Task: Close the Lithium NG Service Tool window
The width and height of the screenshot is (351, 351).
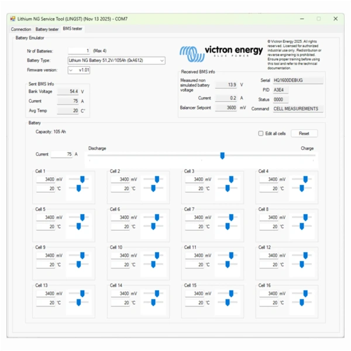Action: pyautogui.click(x=335, y=19)
